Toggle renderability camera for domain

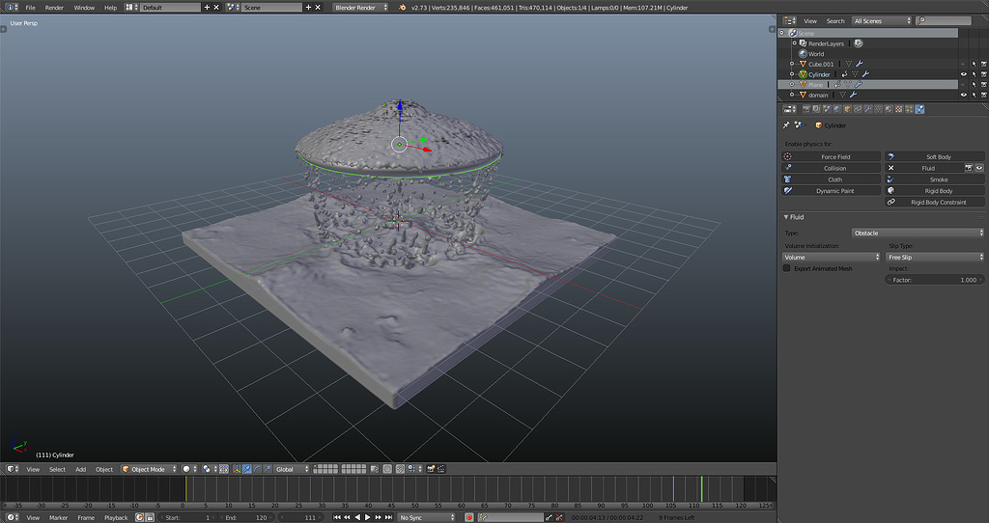[983, 95]
